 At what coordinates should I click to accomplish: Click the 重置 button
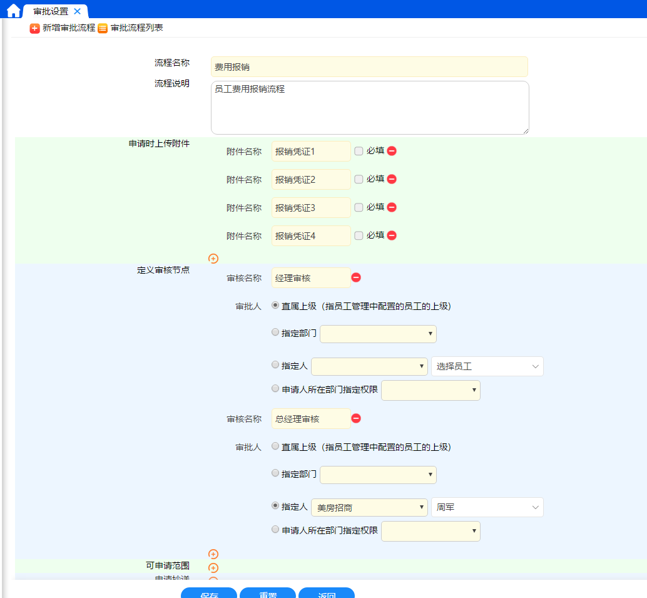click(x=267, y=594)
